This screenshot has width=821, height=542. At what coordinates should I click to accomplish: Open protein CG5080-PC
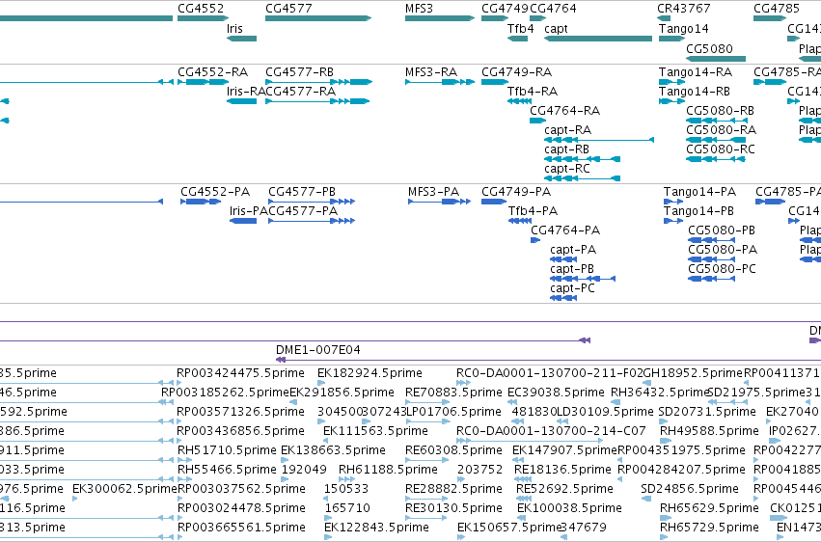click(x=712, y=279)
